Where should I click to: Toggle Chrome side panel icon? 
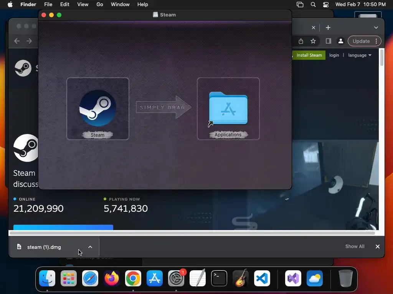point(329,41)
